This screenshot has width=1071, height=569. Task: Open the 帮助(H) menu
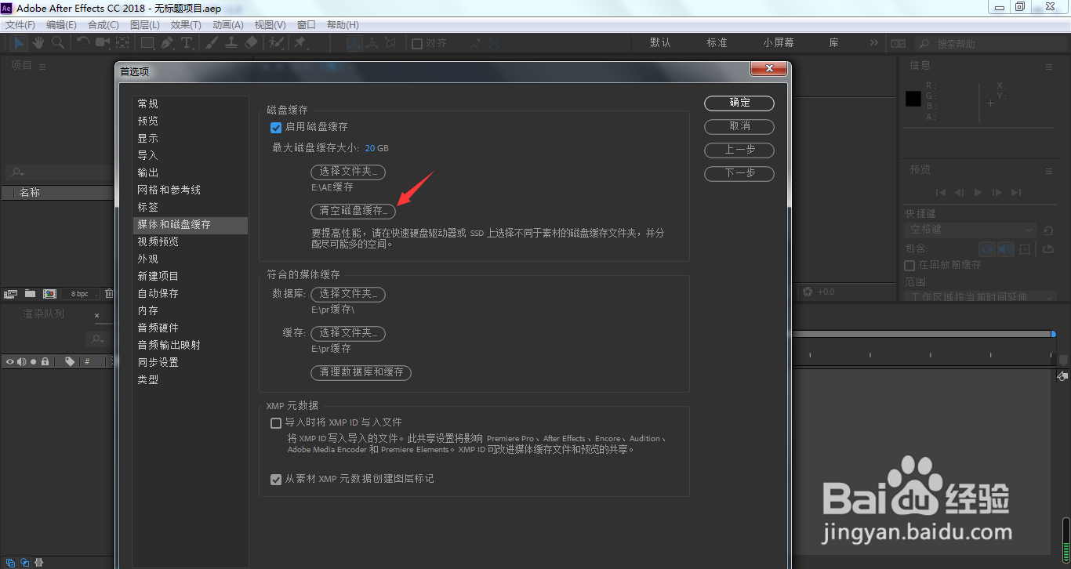pos(343,25)
